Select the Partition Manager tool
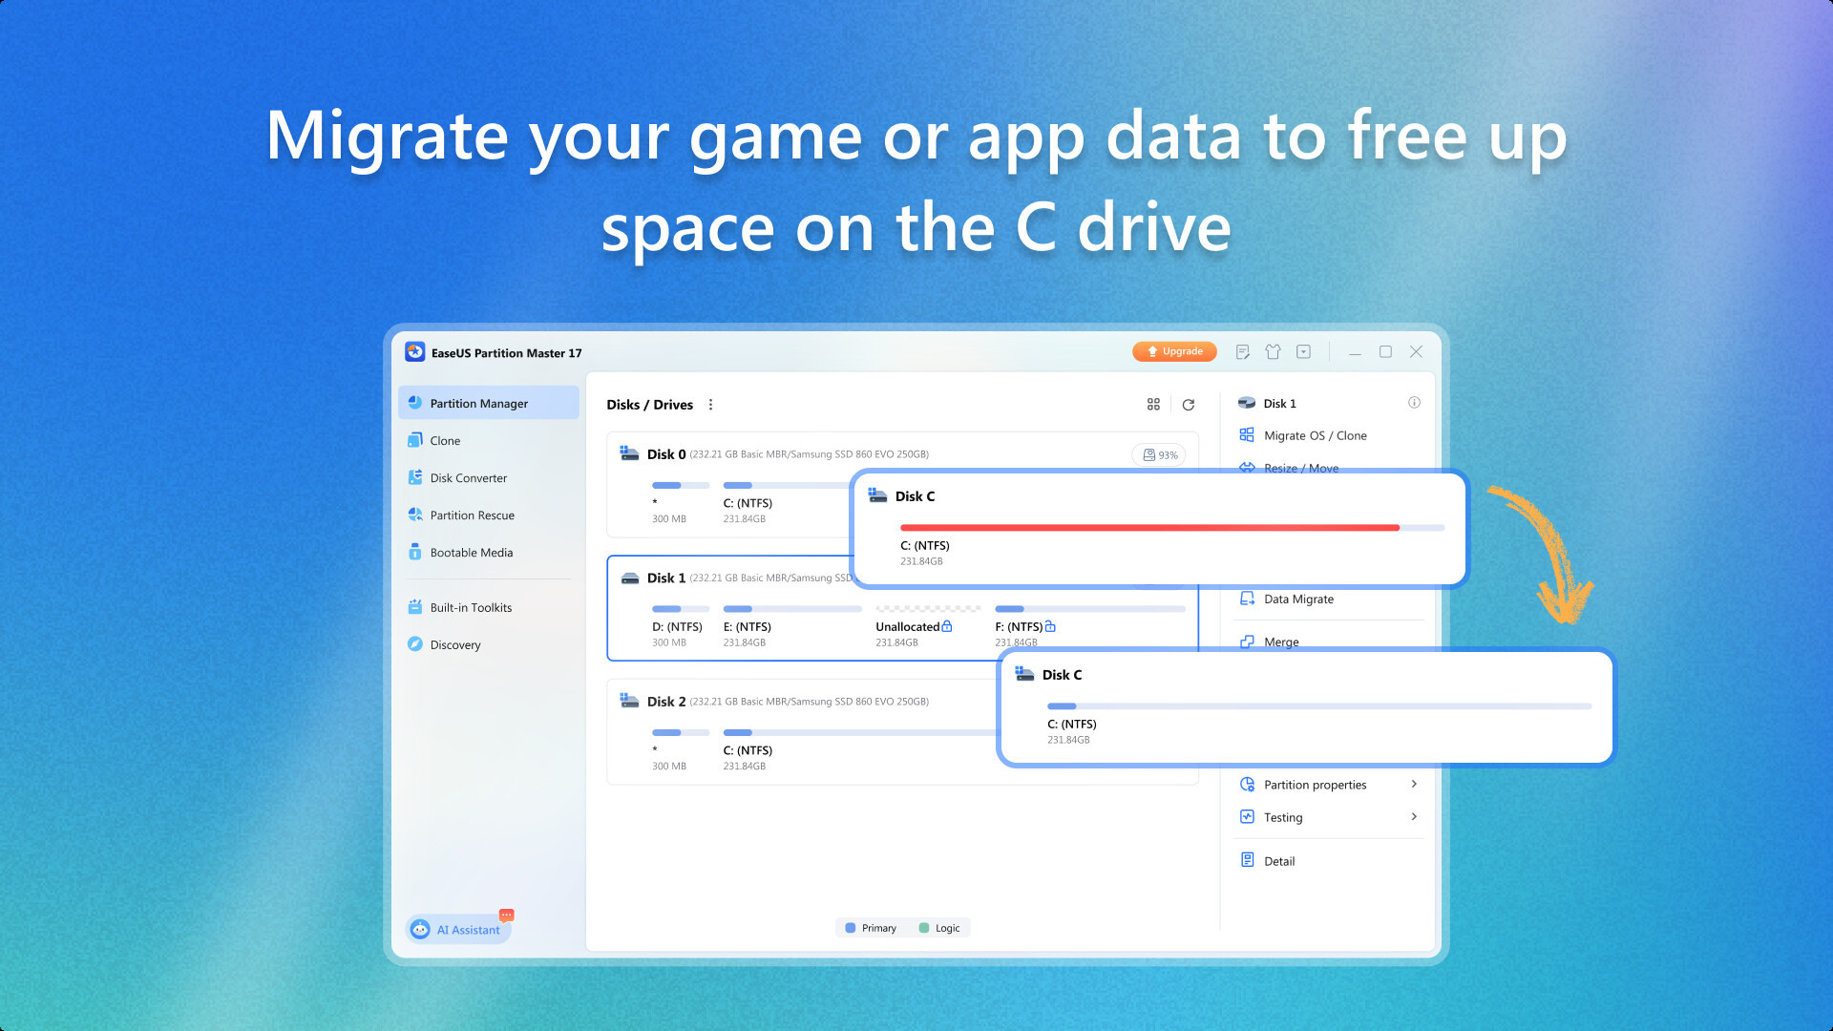The image size is (1833, 1031). coord(478,403)
